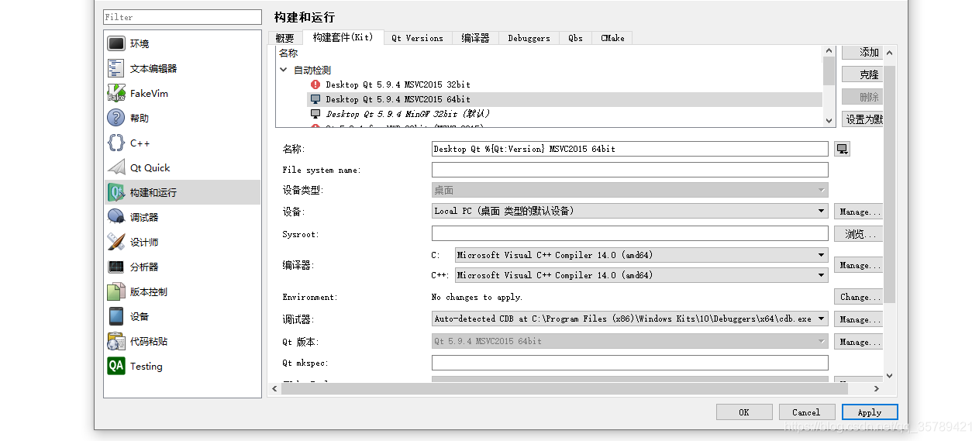Switch to the Debuggers tab
The width and height of the screenshot is (979, 441).
coord(529,38)
